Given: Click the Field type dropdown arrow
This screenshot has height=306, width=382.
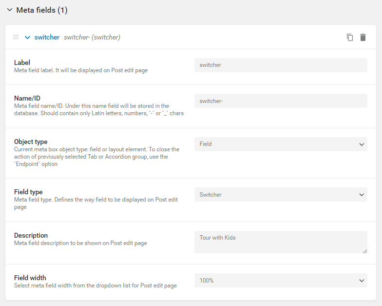Looking at the screenshot, I should (x=362, y=195).
